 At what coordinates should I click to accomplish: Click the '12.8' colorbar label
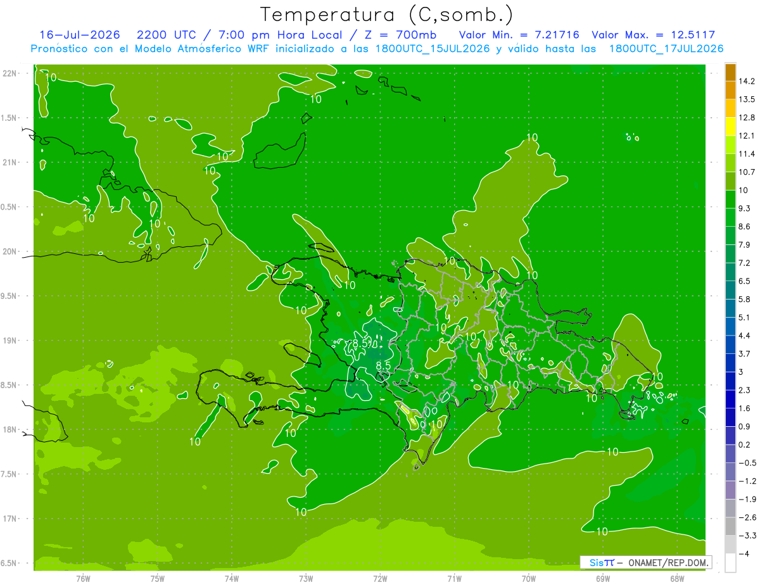point(747,118)
